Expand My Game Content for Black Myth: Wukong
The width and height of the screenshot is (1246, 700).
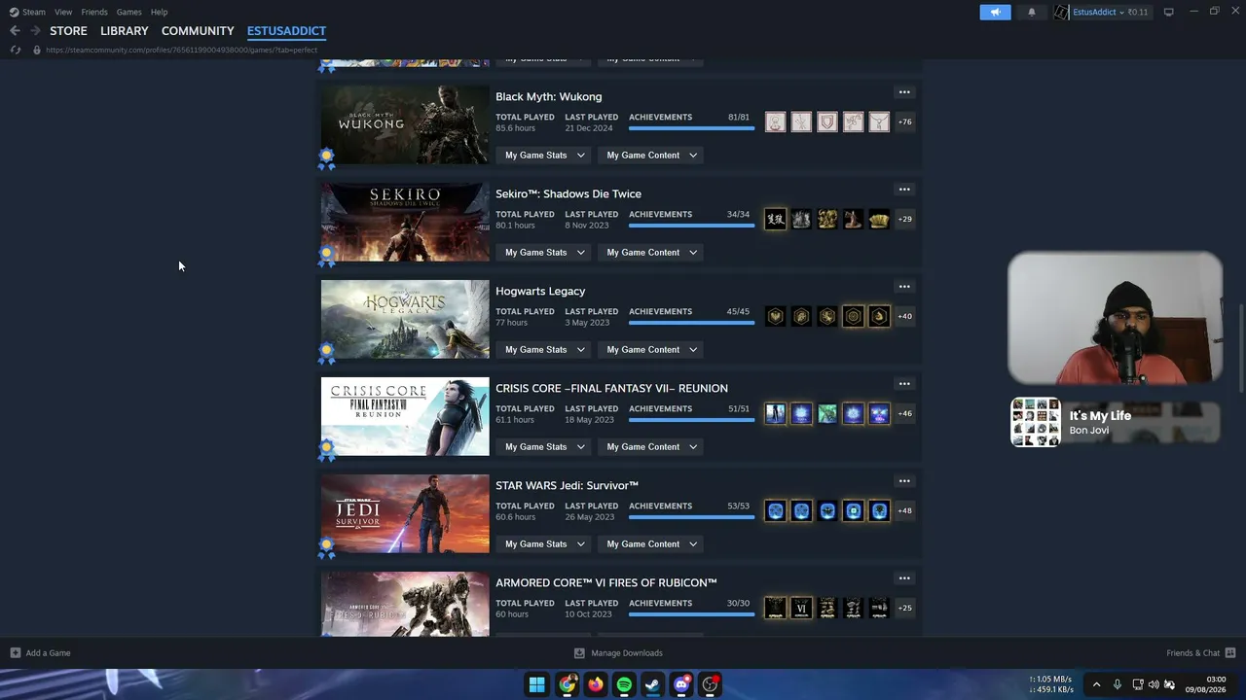click(x=652, y=155)
